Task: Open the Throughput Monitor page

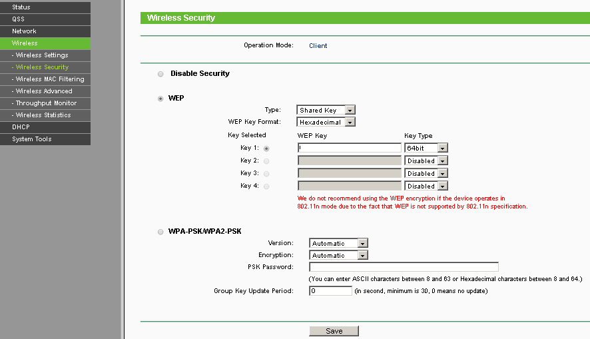Action: (x=46, y=103)
